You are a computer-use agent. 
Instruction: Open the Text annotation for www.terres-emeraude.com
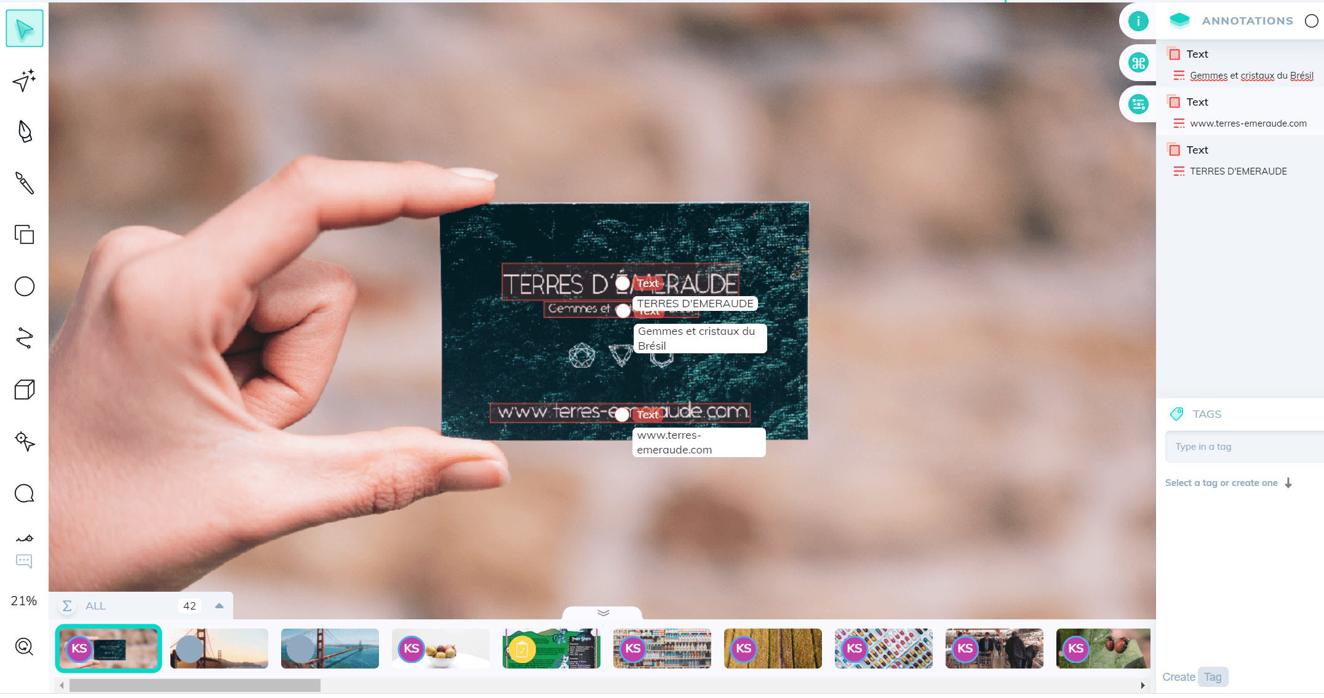[x=1195, y=101]
